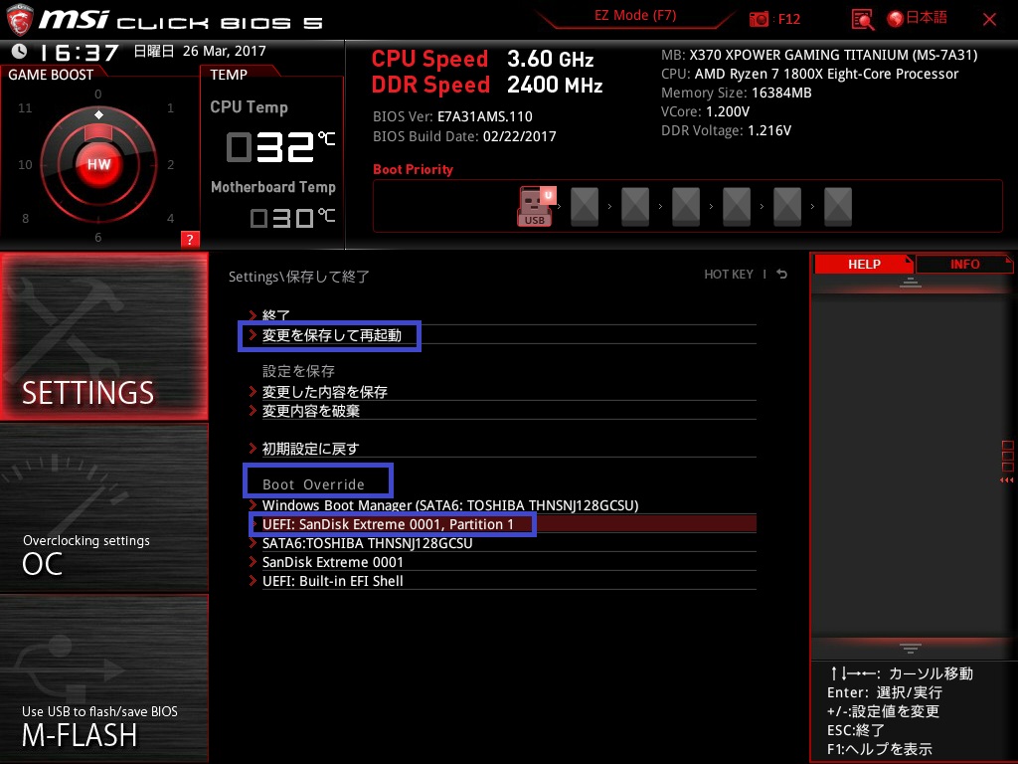
Task: Open the OC overclocking settings section
Action: [x=103, y=508]
